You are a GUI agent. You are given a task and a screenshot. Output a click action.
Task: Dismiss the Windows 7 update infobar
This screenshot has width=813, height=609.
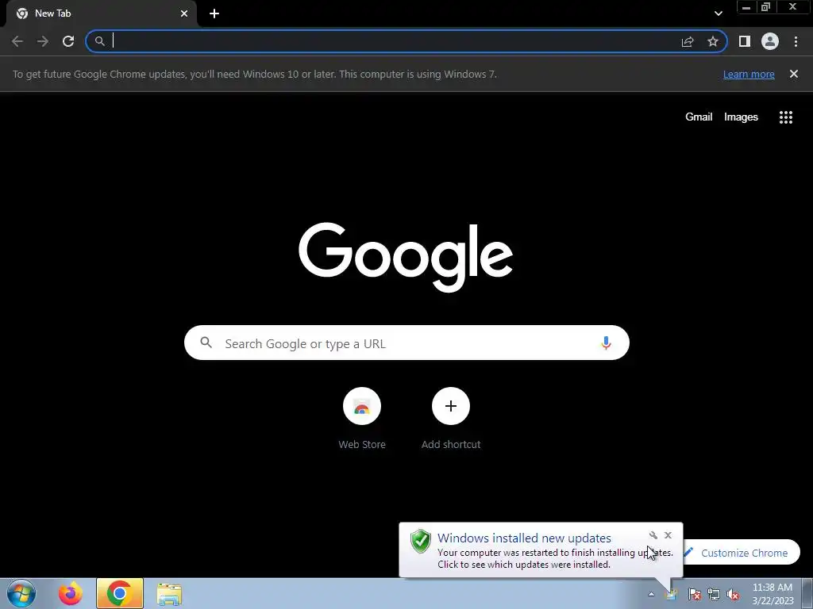(x=794, y=74)
